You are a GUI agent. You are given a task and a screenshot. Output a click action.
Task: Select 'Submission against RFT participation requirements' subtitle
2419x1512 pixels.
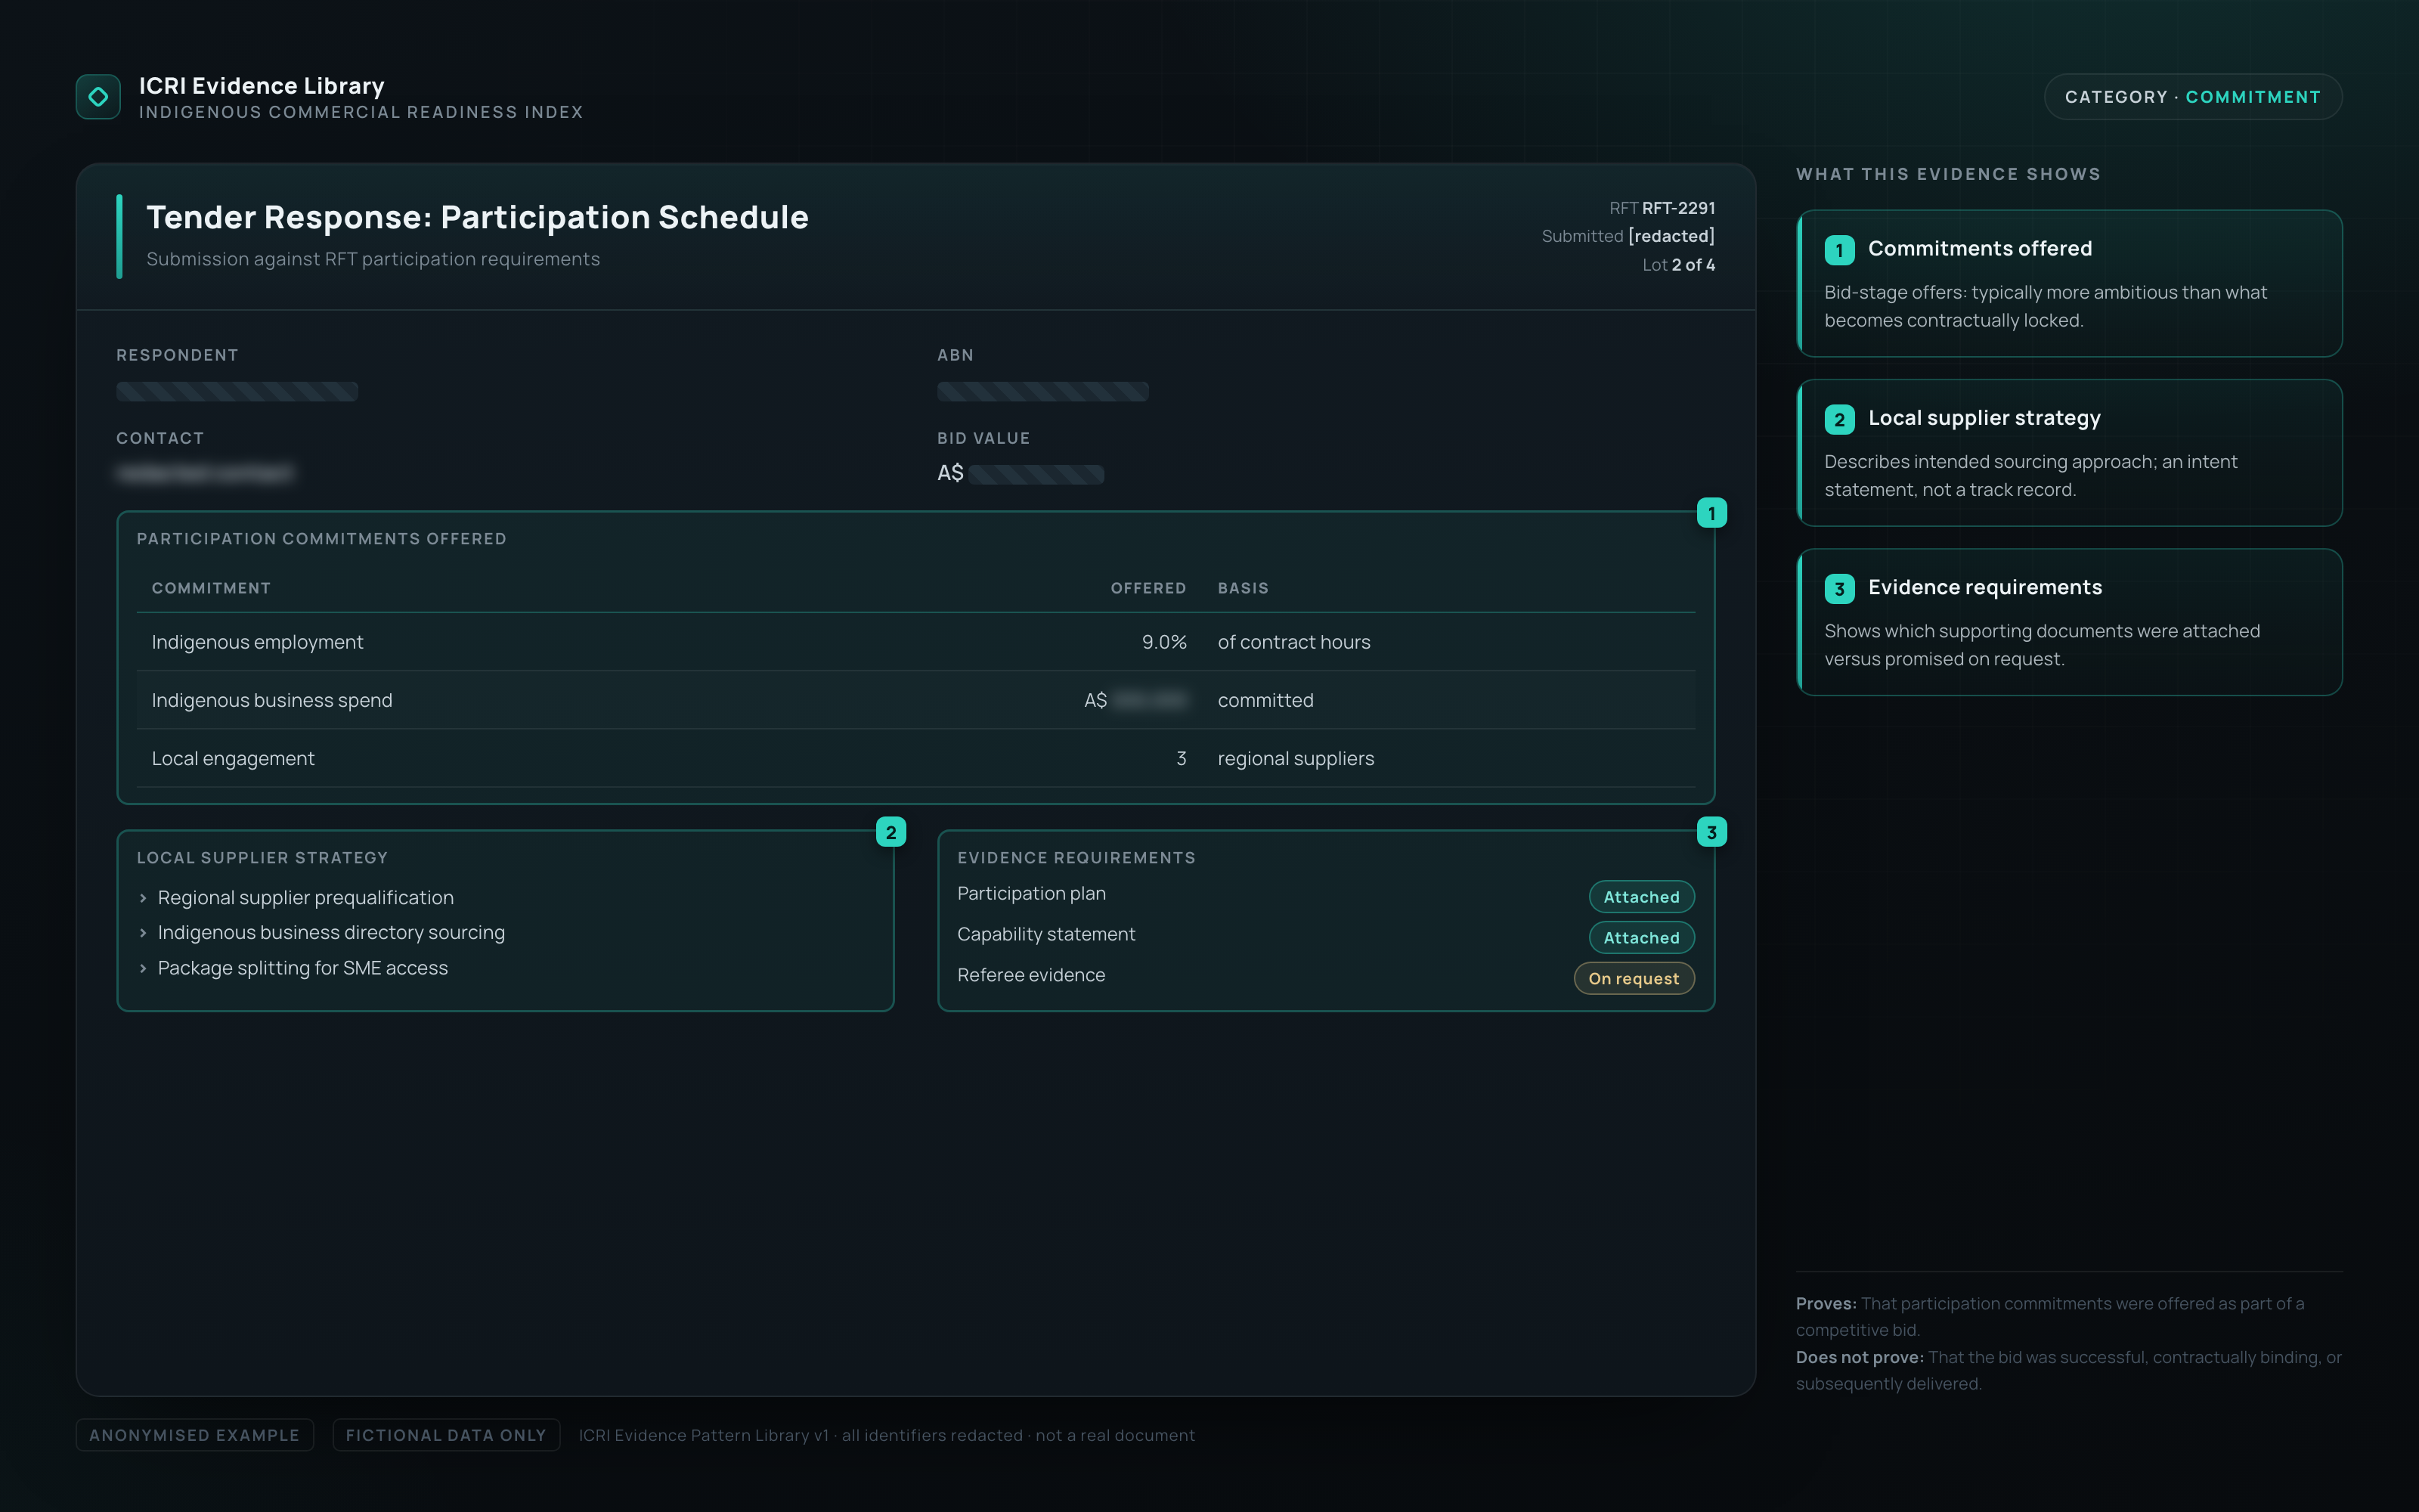point(373,259)
